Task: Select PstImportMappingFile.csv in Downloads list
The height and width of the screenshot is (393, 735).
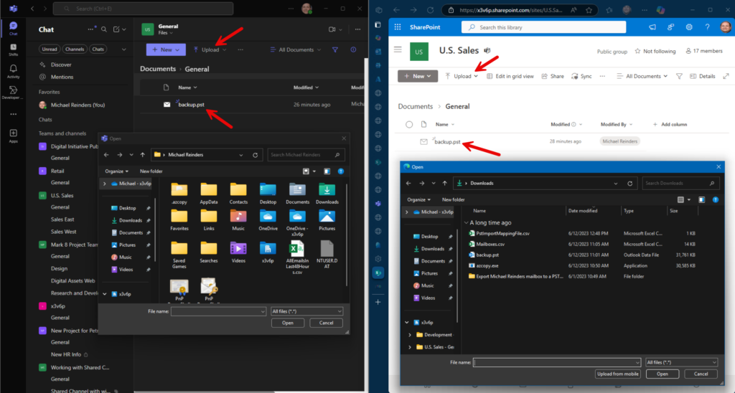Action: coord(502,234)
